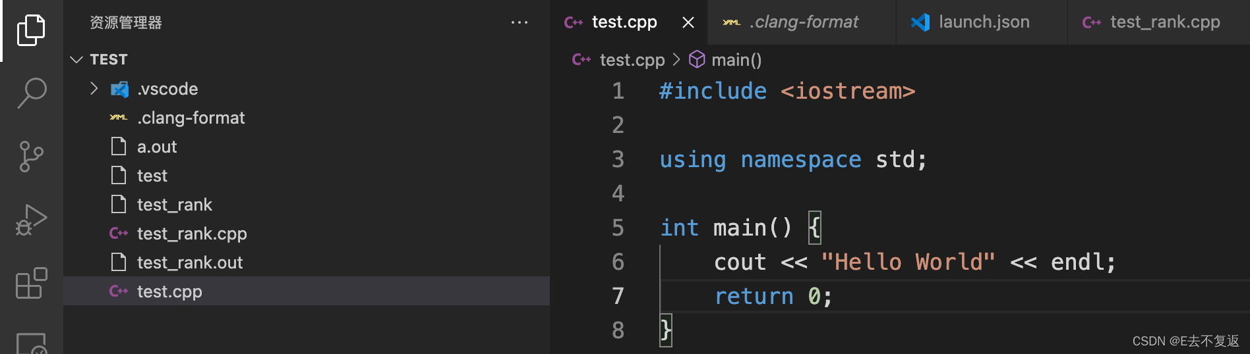The width and height of the screenshot is (1250, 354).
Task: Click the namespace keyword on line 3
Action: click(800, 159)
